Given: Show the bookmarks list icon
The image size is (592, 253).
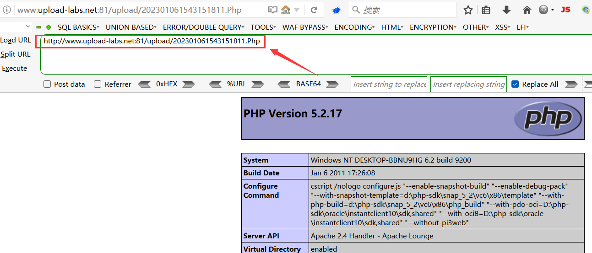Looking at the screenshot, I should pos(486,10).
